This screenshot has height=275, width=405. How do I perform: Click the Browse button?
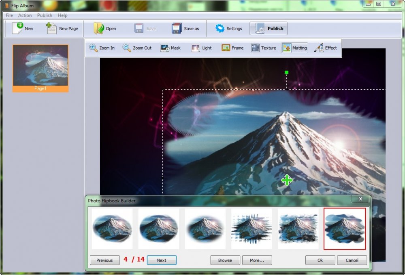click(x=225, y=260)
